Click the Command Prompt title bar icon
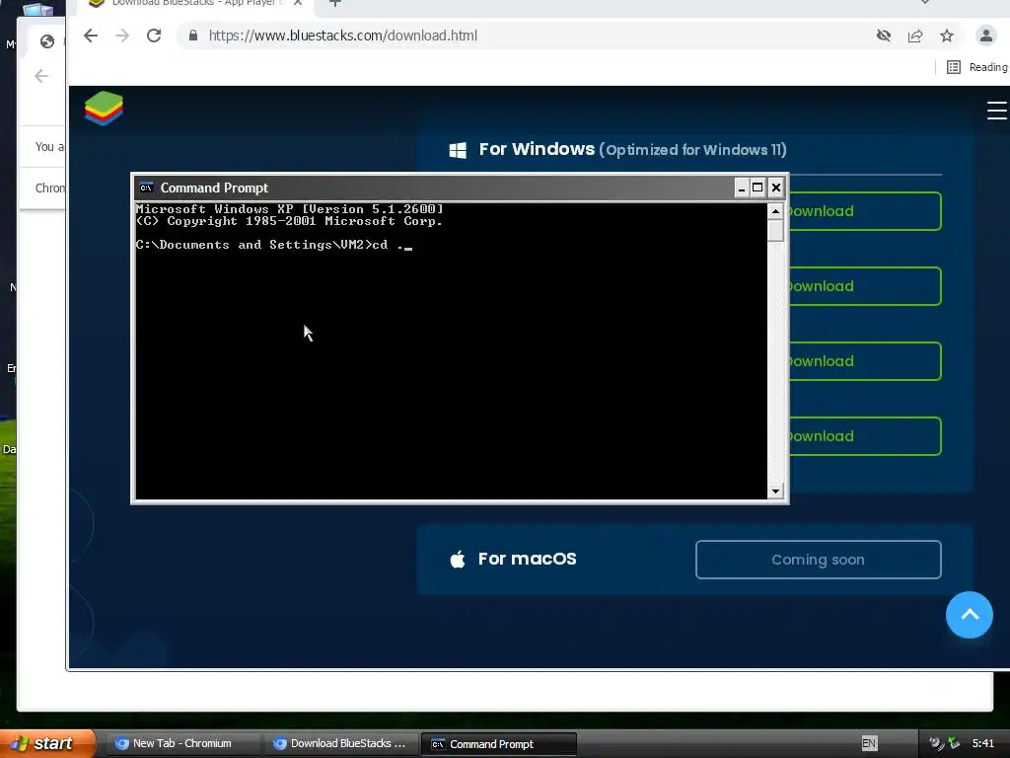Screen dimensions: 1010x758 [x=146, y=188]
